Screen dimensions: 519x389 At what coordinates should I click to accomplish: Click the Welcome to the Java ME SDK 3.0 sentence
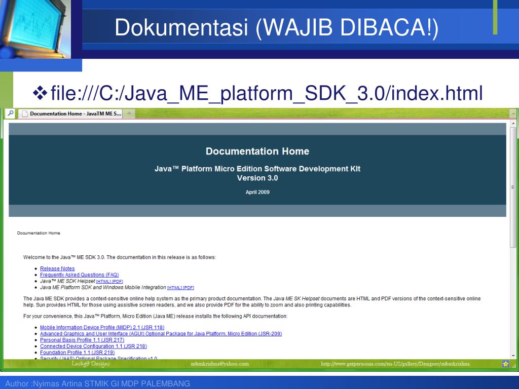pyautogui.click(x=120, y=257)
